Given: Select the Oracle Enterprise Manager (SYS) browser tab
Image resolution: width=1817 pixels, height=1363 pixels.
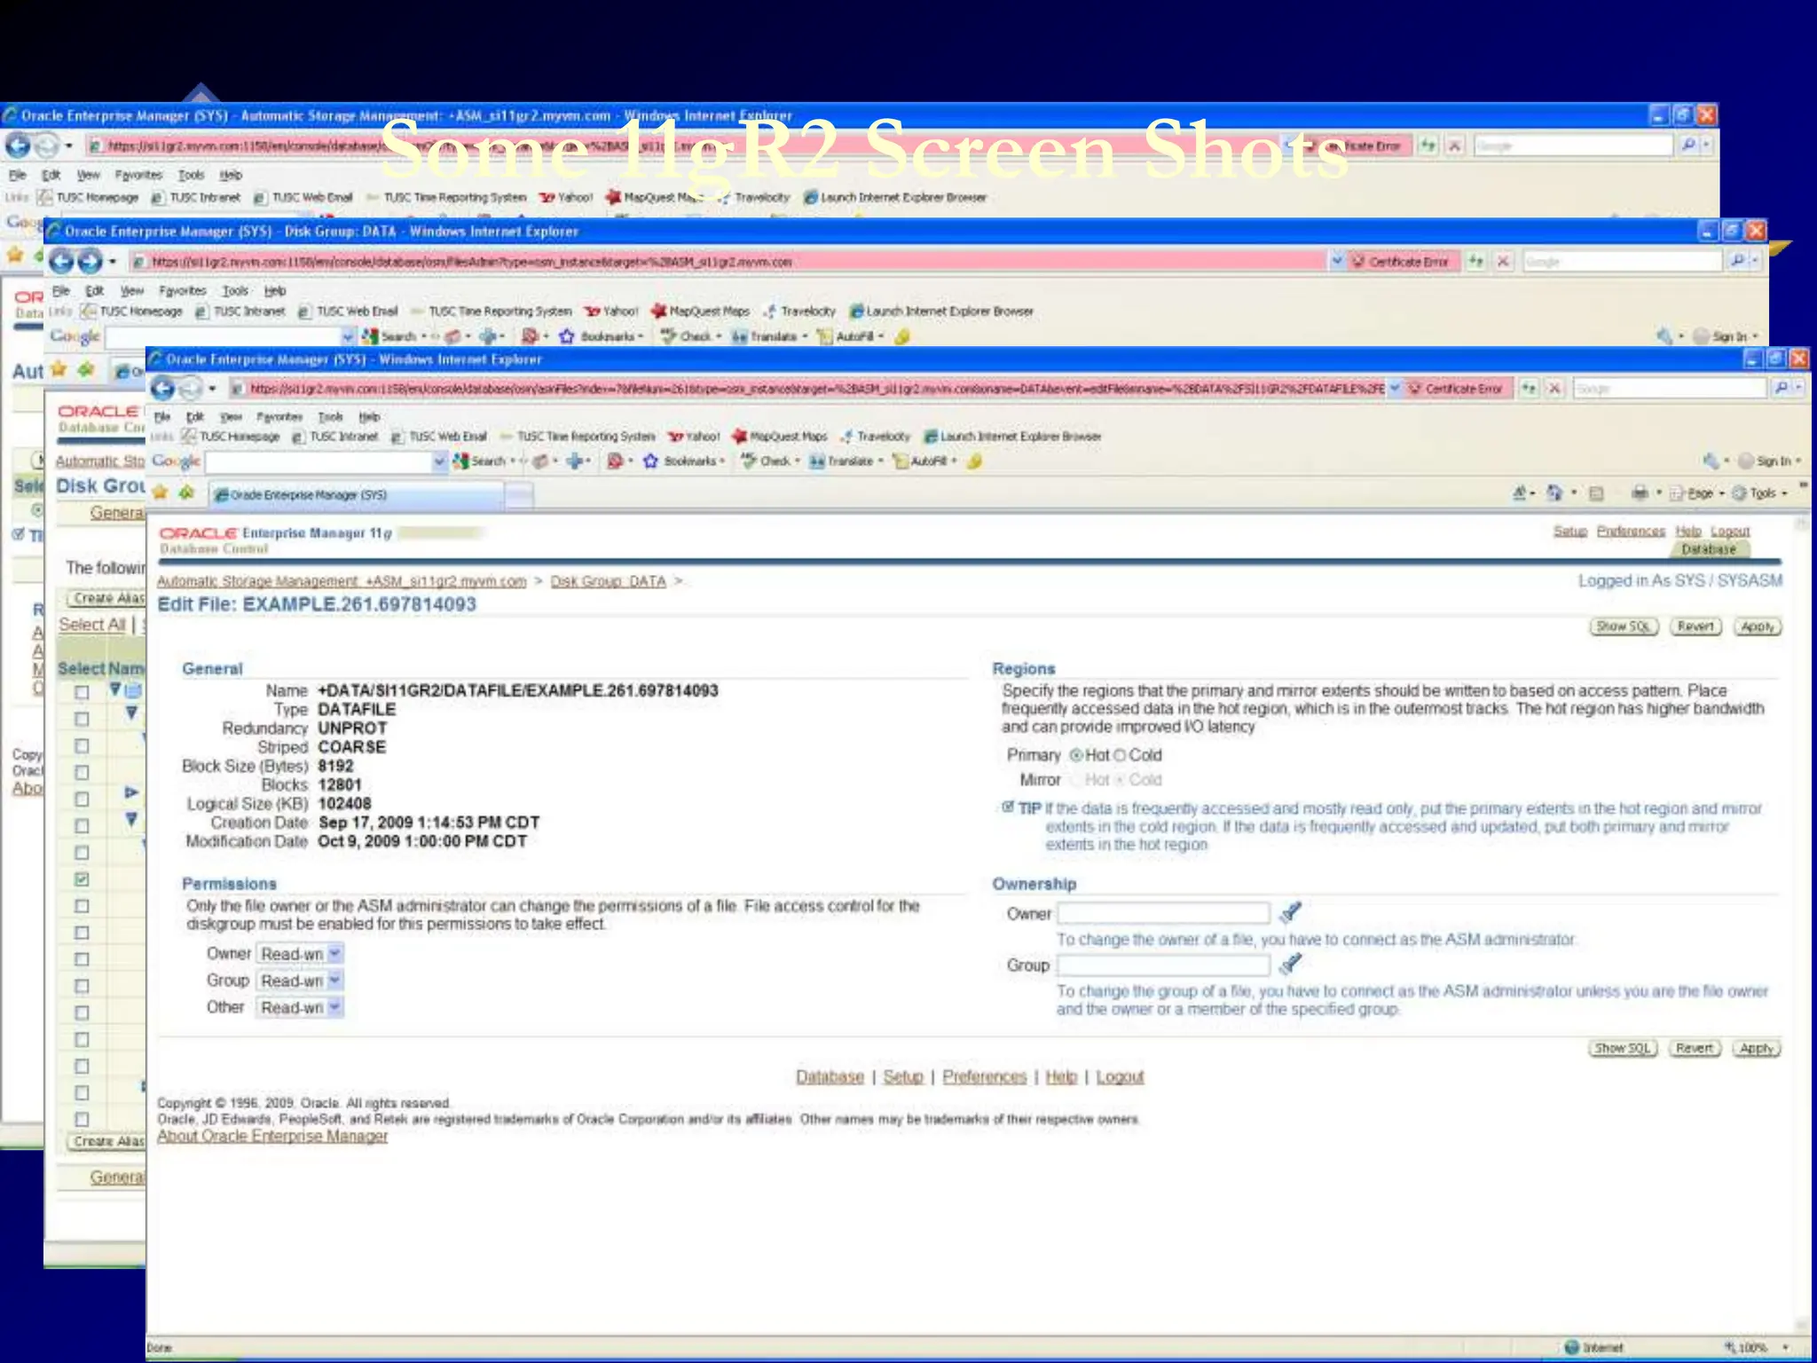Looking at the screenshot, I should [x=357, y=494].
